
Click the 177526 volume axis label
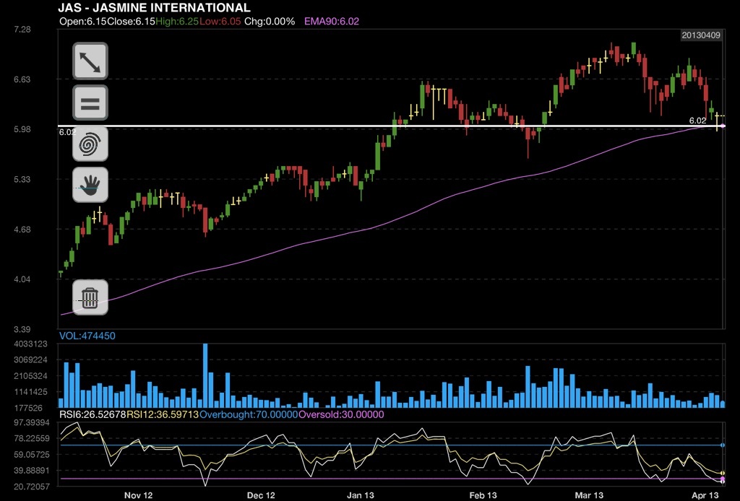28,408
